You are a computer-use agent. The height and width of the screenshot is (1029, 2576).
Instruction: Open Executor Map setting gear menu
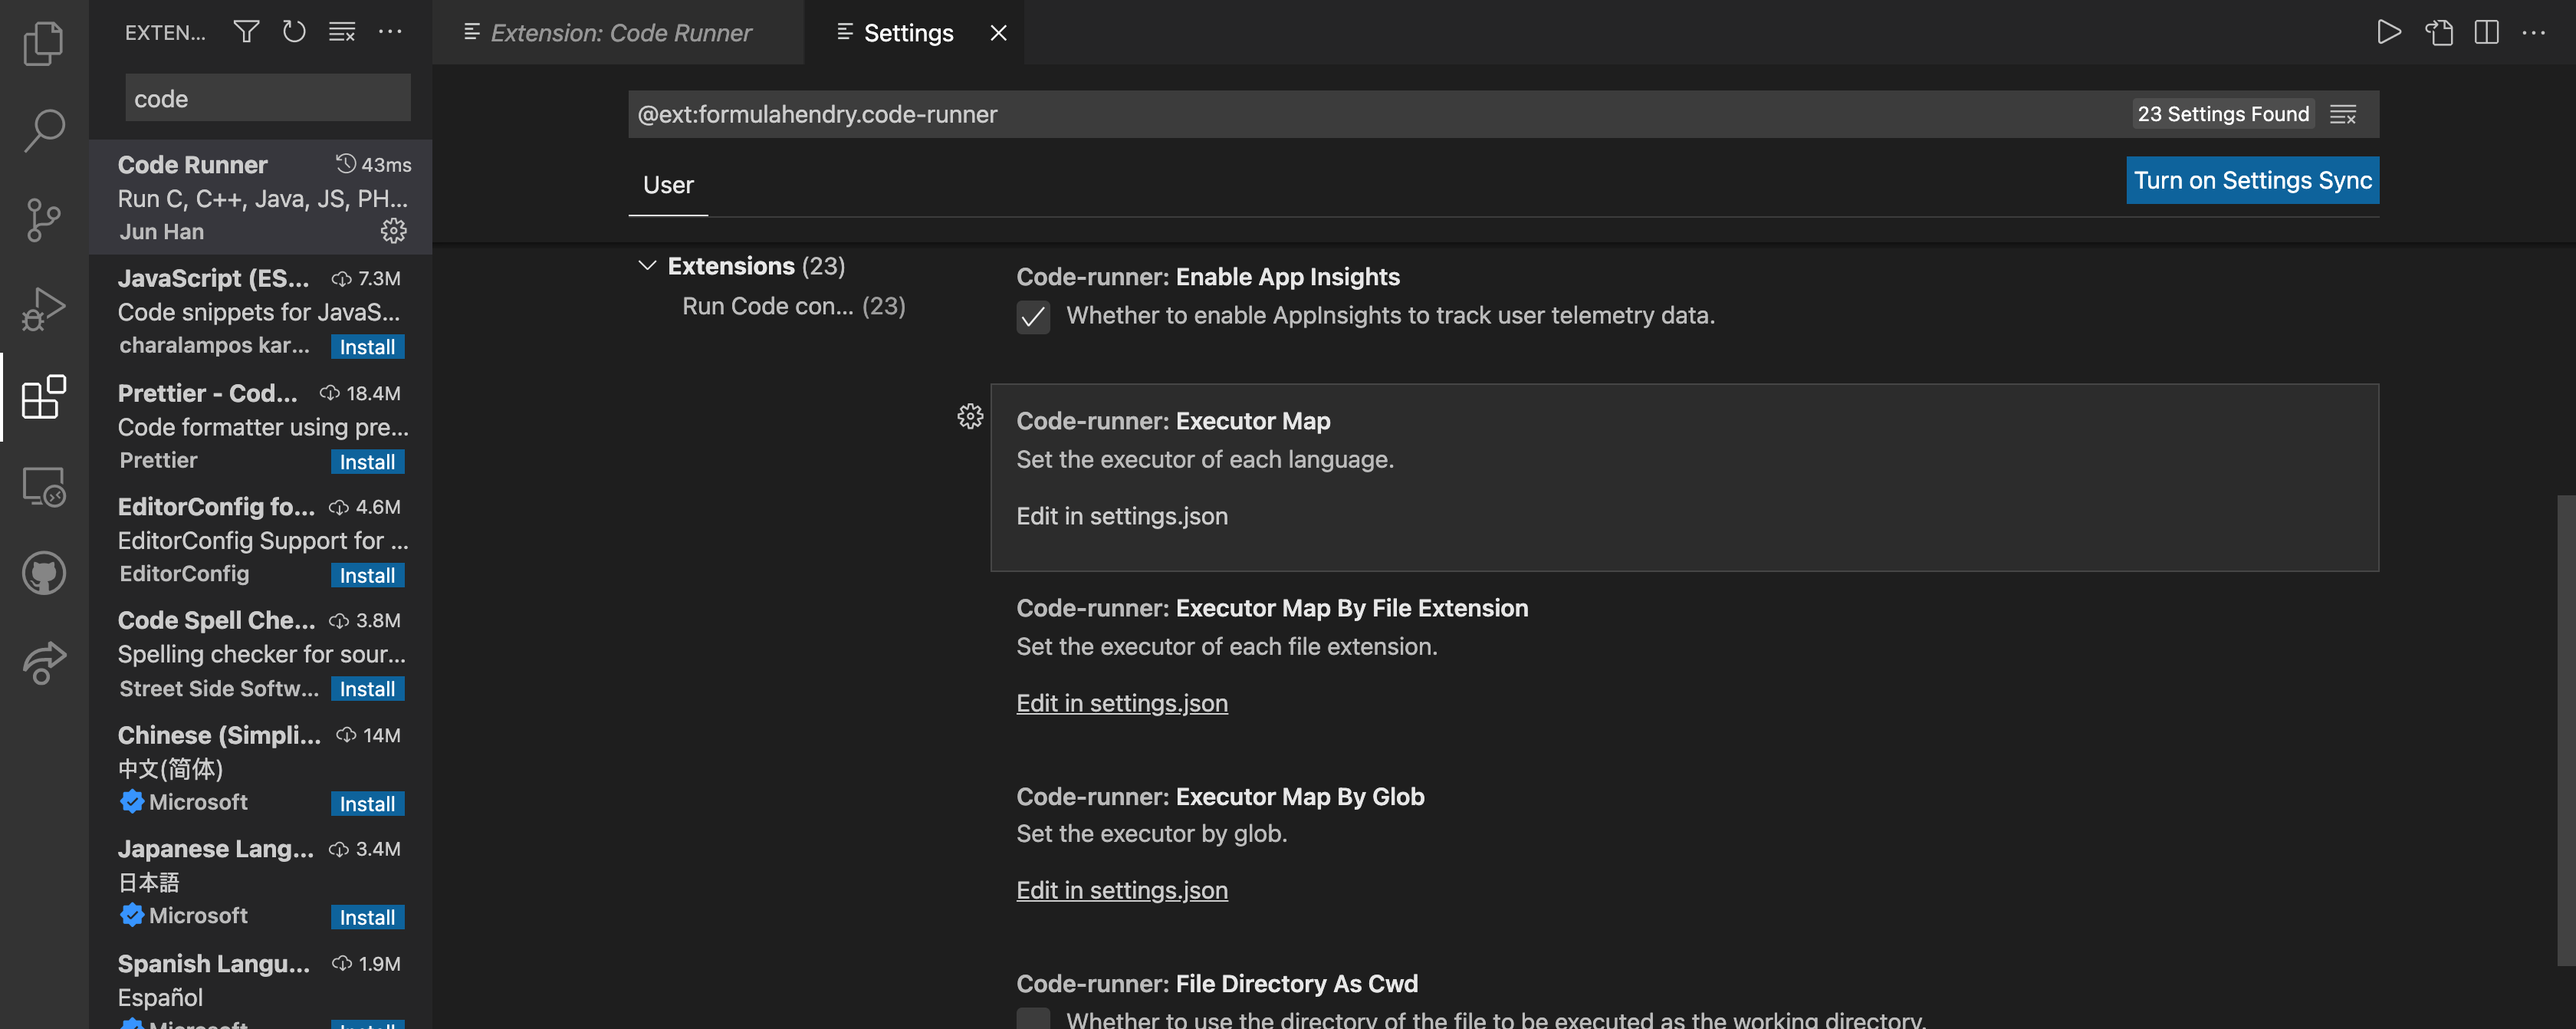pyautogui.click(x=969, y=416)
